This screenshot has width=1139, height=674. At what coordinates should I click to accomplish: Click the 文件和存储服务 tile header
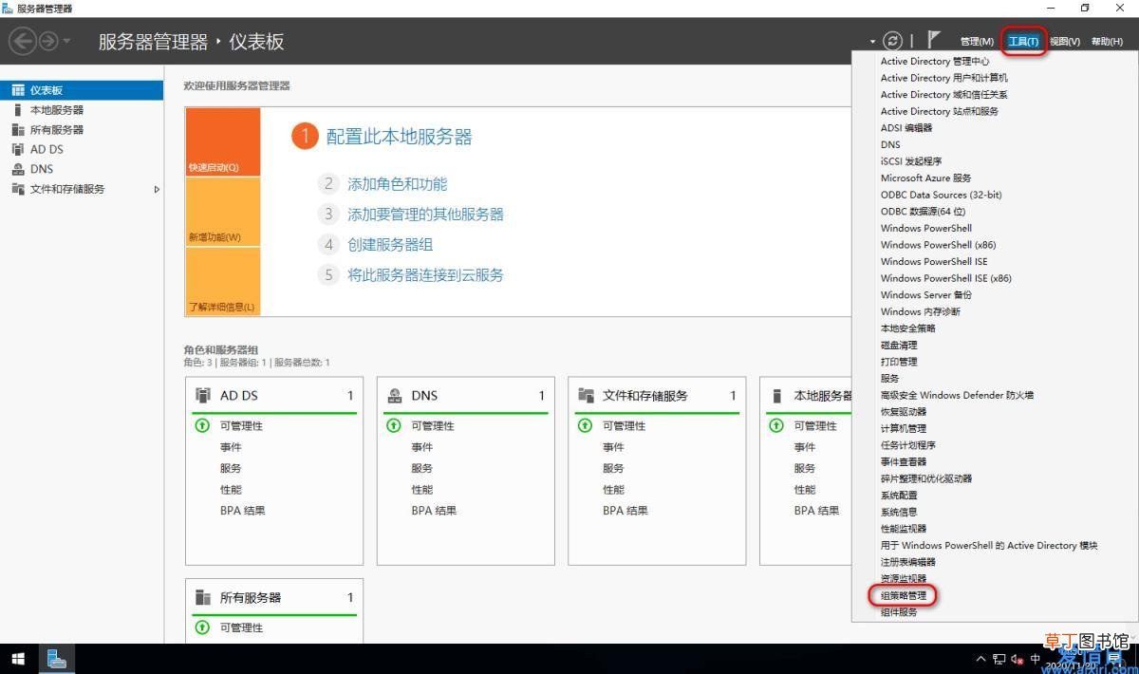657,395
